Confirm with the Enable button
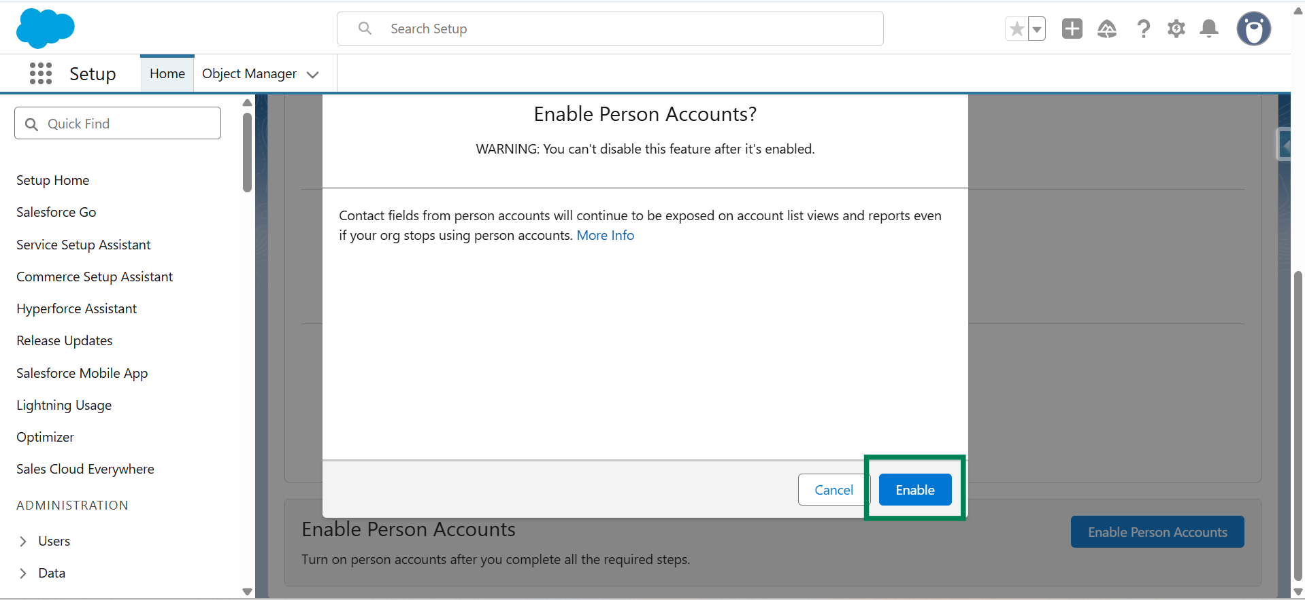 [914, 489]
